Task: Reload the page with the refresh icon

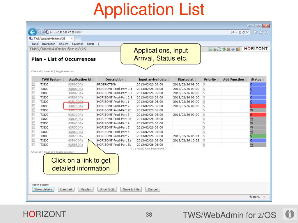Action: pyautogui.click(x=244, y=32)
